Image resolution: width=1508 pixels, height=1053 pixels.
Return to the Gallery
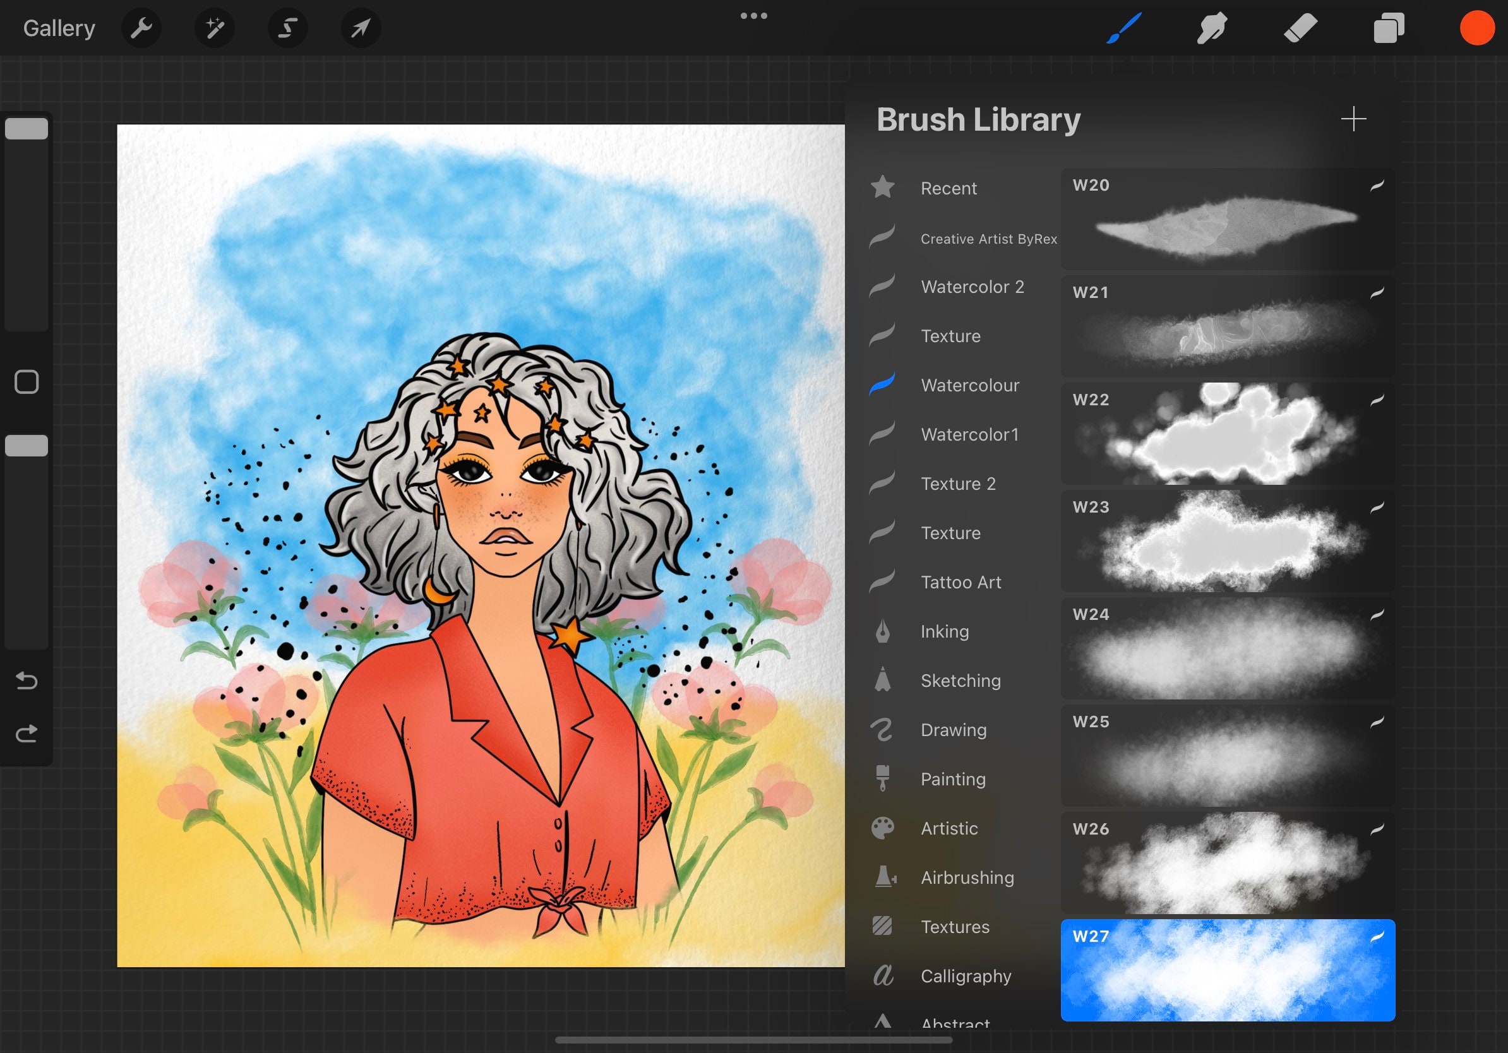(58, 28)
